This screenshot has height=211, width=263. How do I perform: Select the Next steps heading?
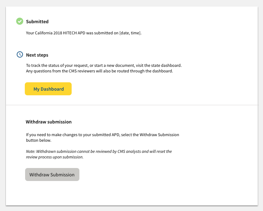37,55
